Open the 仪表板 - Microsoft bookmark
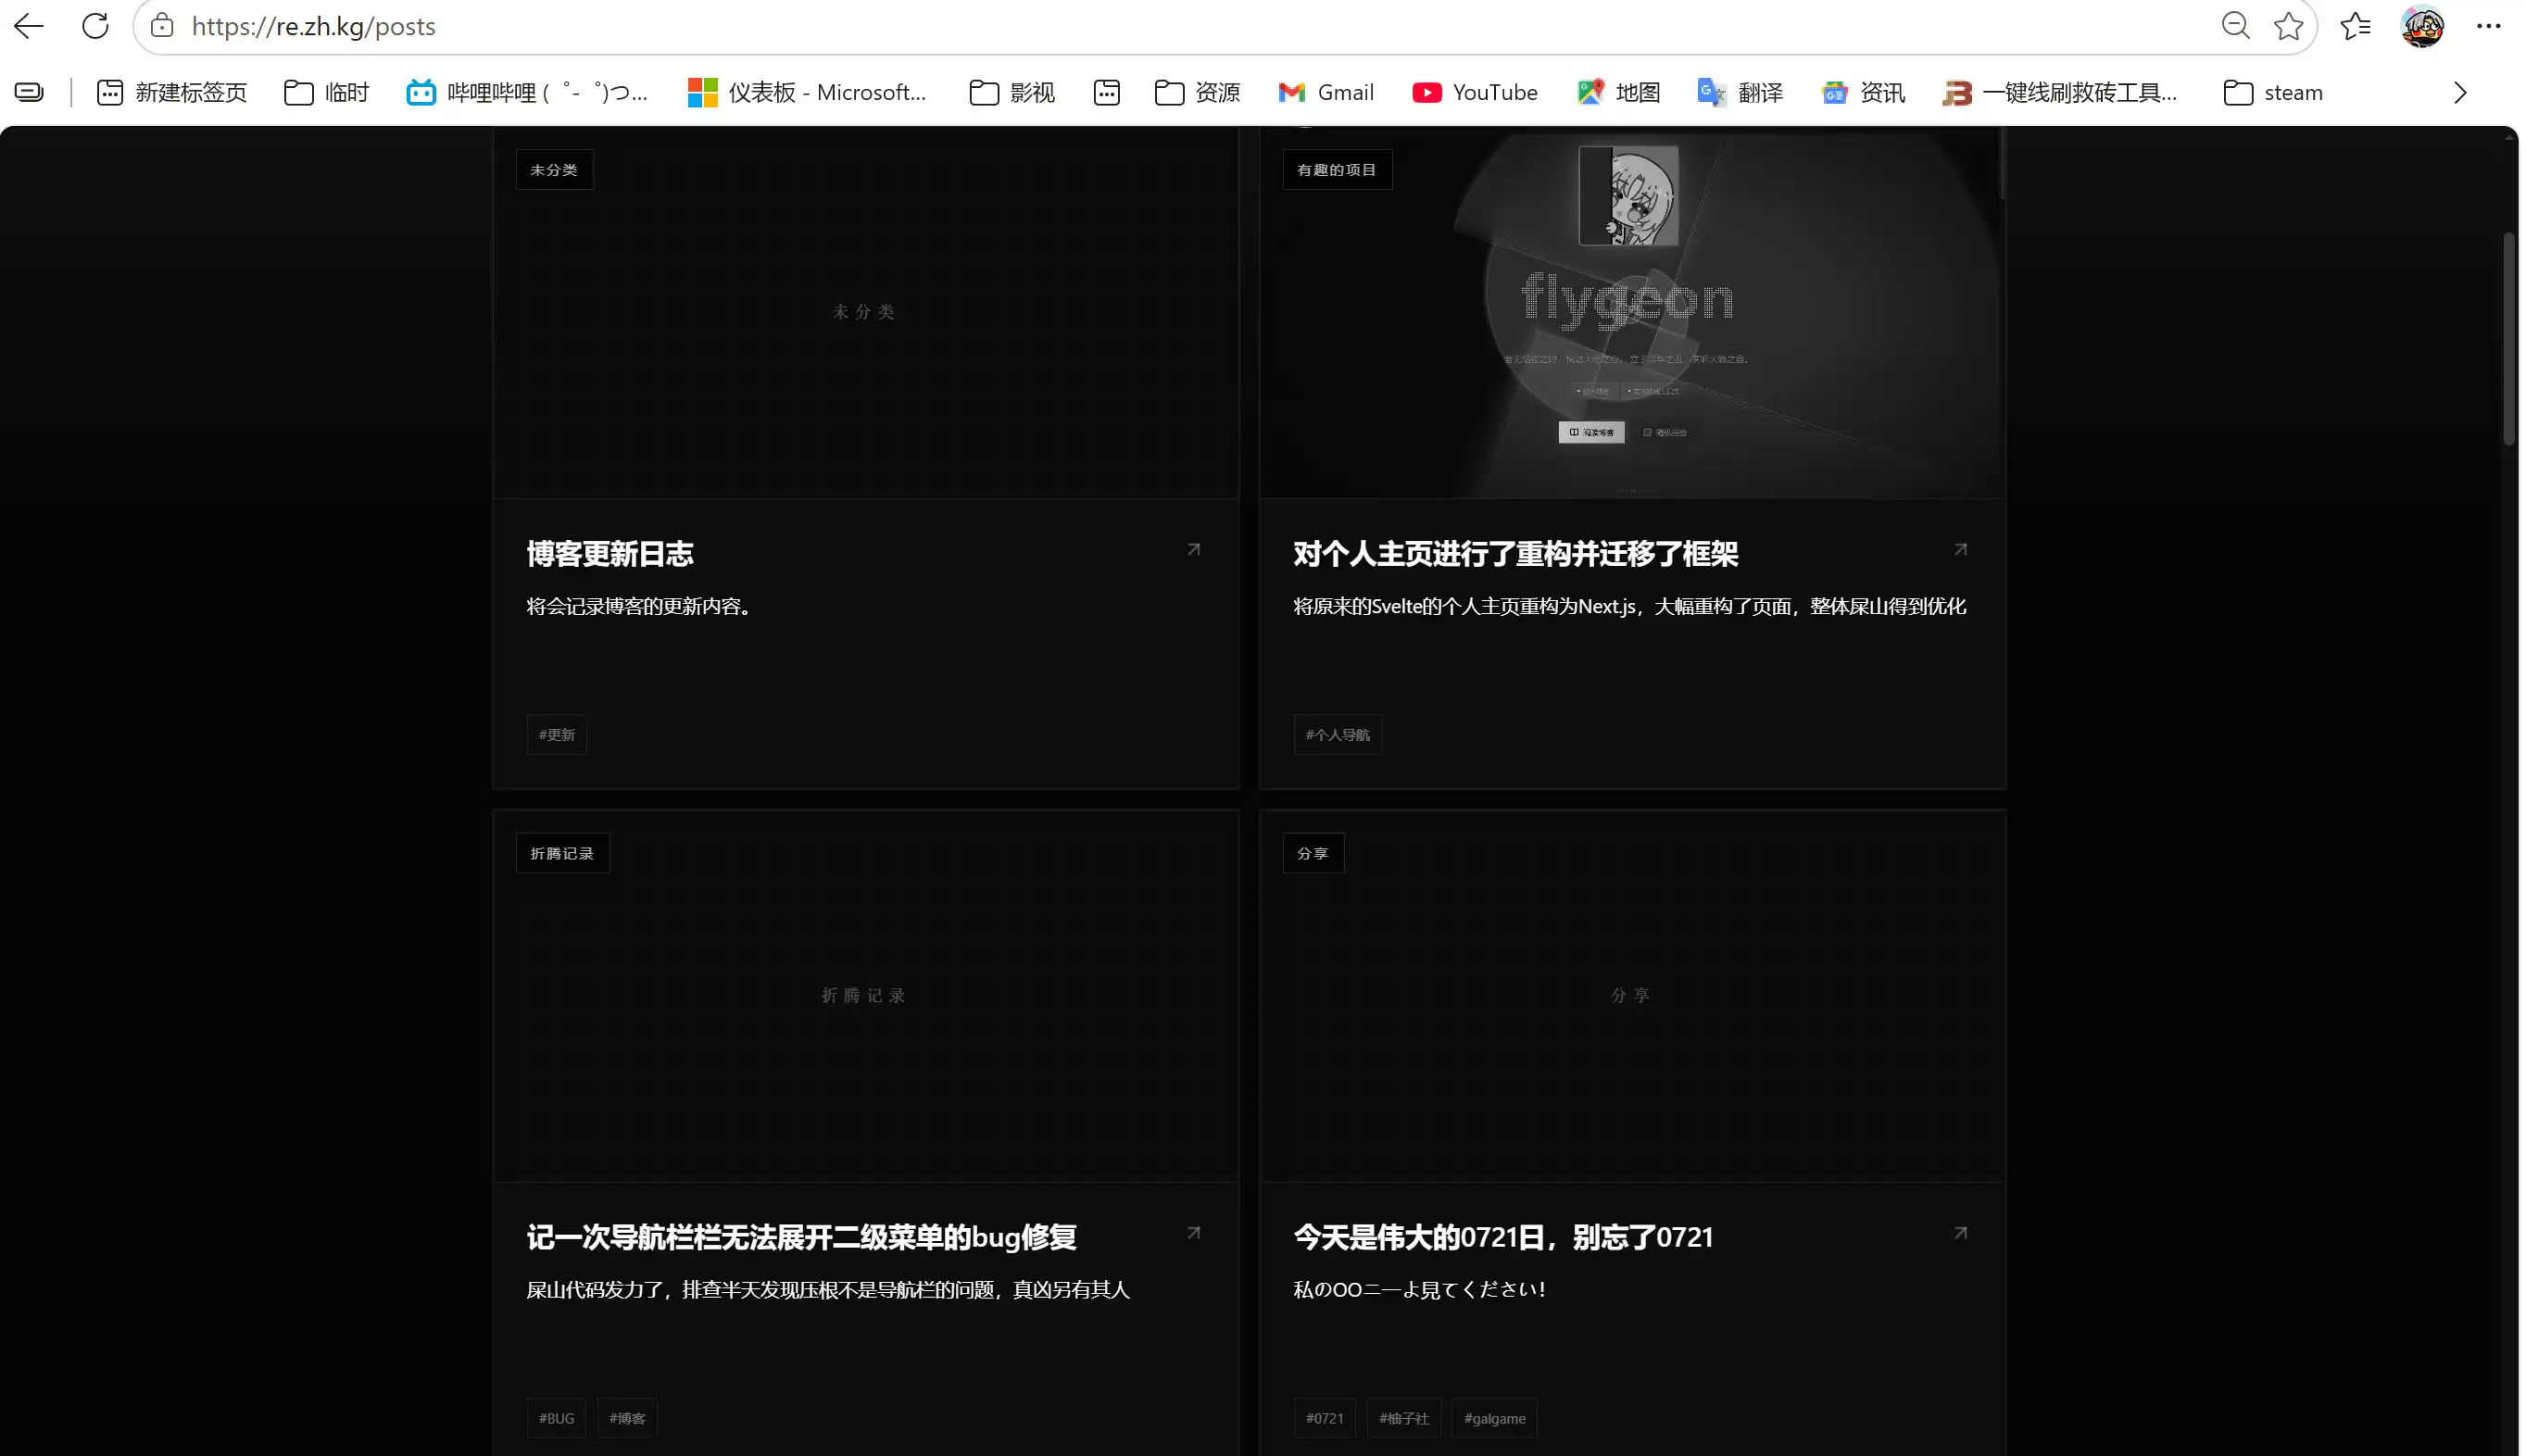The height and width of the screenshot is (1456, 2526). point(807,92)
